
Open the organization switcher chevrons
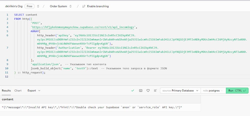(38, 6)
